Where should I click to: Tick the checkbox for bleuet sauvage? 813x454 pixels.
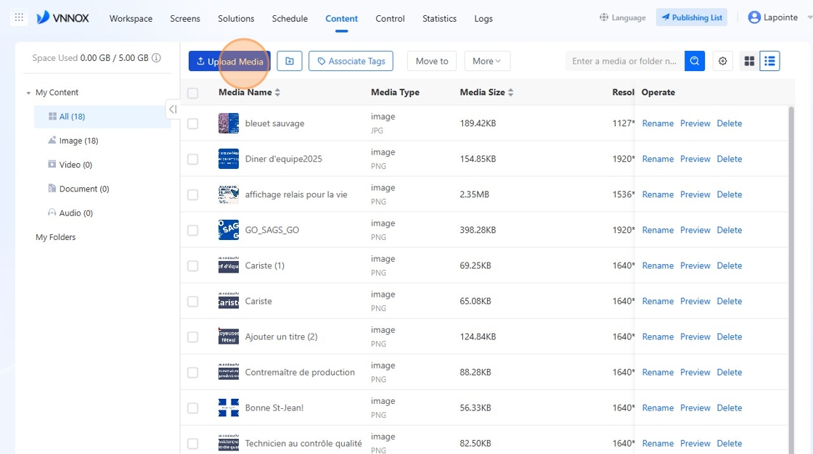click(193, 123)
